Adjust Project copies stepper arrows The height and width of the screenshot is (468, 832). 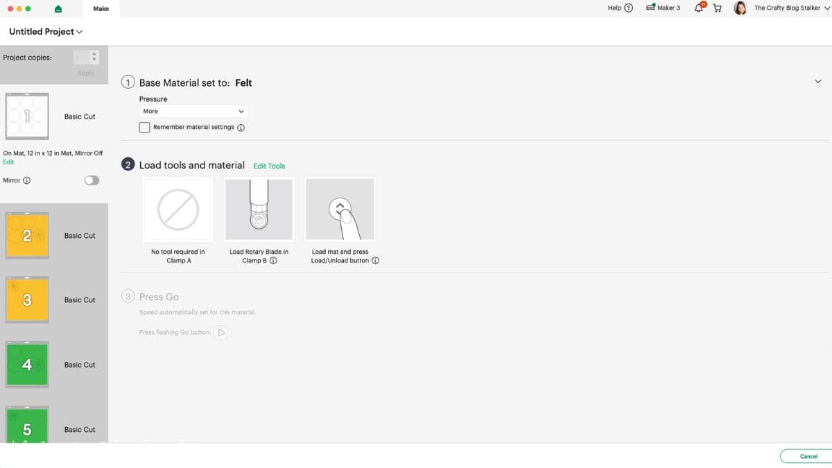(95, 57)
